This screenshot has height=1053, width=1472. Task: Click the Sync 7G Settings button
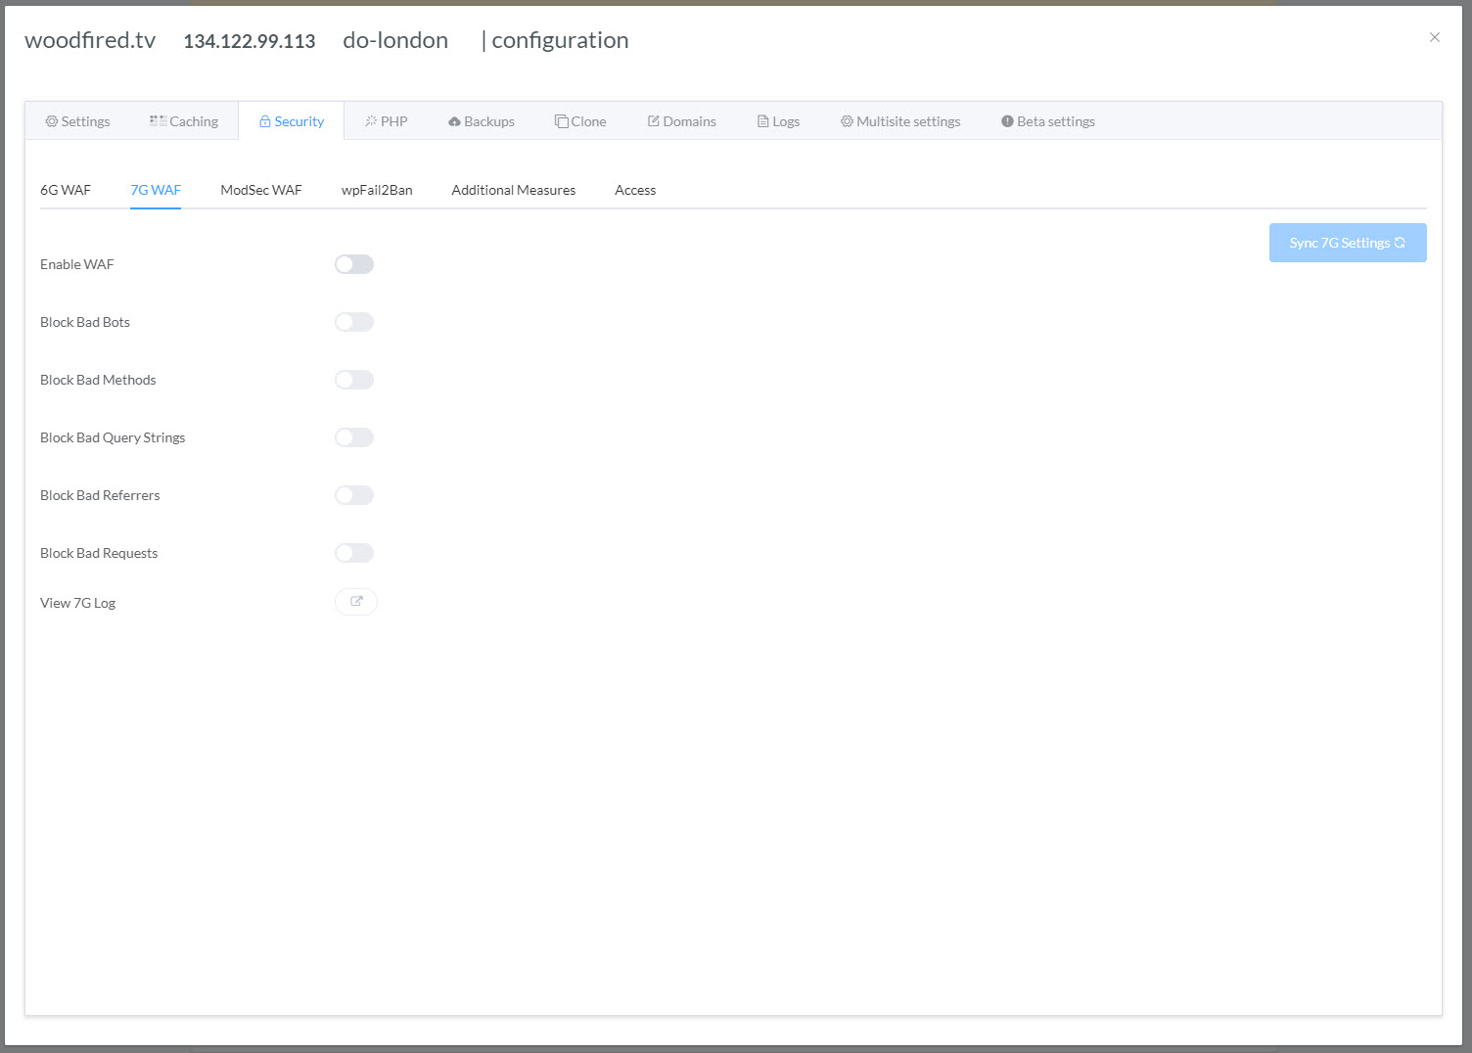[1348, 242]
